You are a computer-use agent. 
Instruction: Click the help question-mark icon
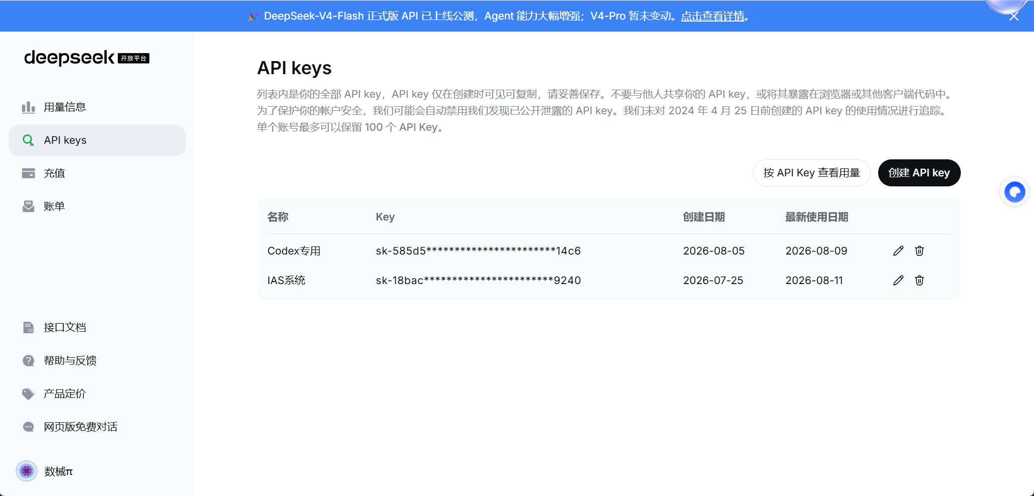click(x=29, y=361)
